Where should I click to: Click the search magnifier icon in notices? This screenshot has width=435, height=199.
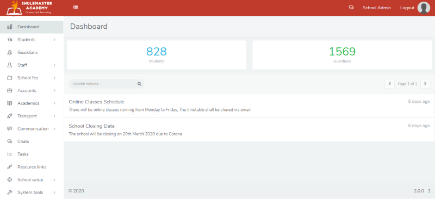139,84
